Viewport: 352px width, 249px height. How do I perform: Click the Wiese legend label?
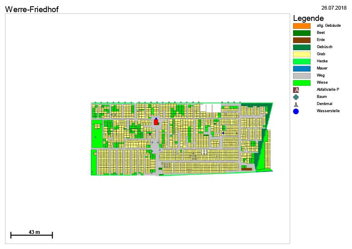click(x=322, y=82)
